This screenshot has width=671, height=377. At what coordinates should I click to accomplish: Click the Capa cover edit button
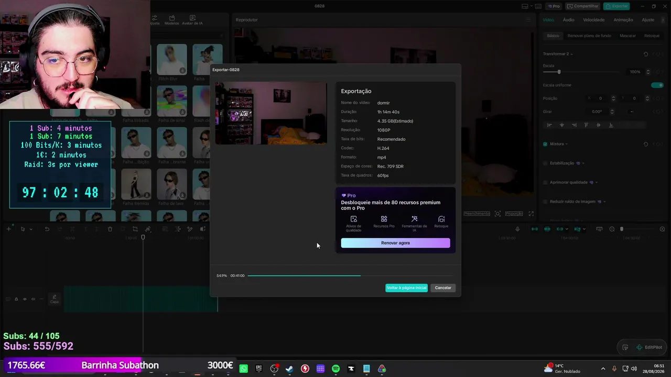[x=54, y=298]
